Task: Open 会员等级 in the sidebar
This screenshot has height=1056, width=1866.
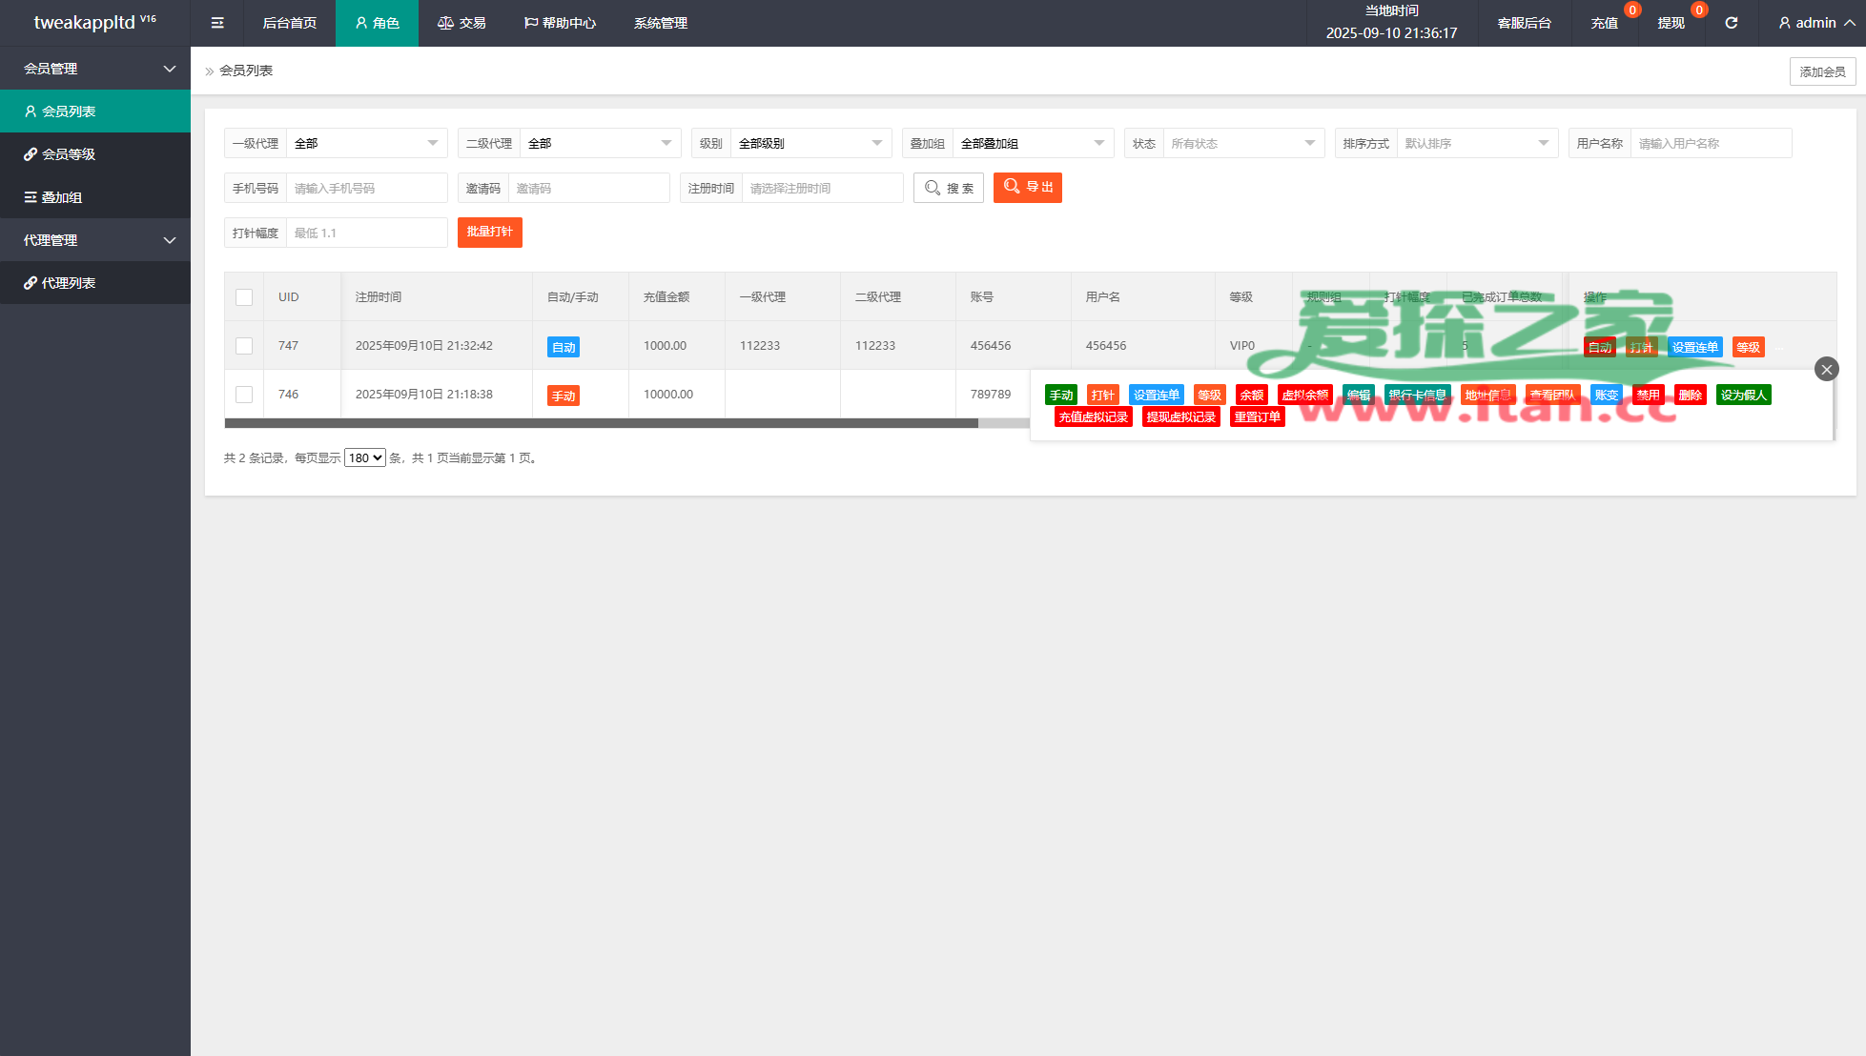Action: [x=69, y=154]
